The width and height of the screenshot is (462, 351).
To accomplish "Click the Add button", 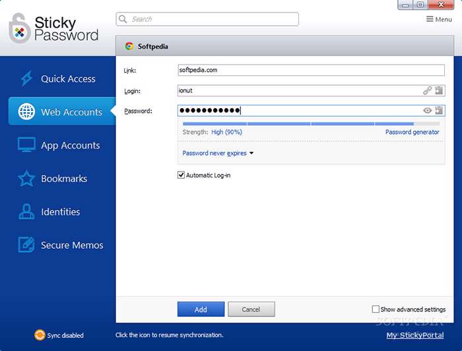I will (x=201, y=309).
